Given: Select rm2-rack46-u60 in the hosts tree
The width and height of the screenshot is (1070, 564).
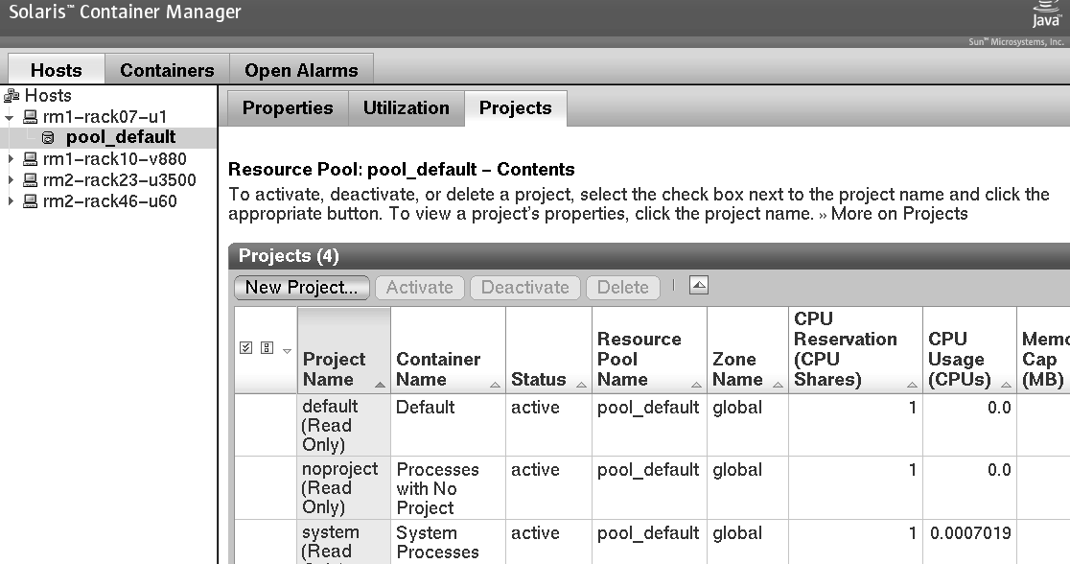Looking at the screenshot, I should point(110,201).
